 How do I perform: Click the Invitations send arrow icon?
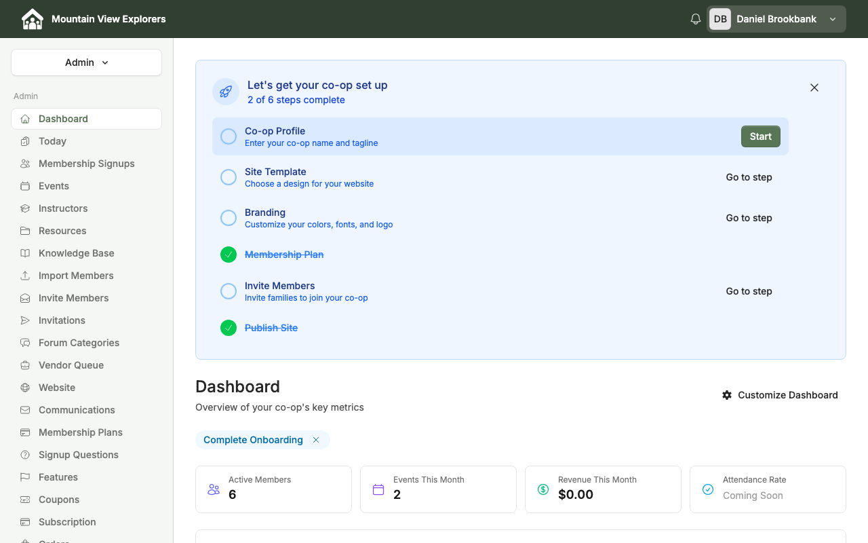click(x=25, y=320)
